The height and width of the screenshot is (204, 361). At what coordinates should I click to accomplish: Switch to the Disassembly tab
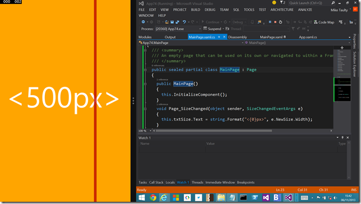pyautogui.click(x=237, y=37)
